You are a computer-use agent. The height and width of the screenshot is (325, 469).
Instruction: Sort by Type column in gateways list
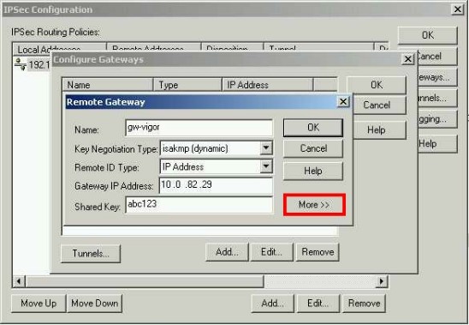coord(187,85)
